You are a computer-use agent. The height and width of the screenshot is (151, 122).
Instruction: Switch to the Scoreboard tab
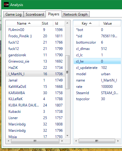pyautogui.click(x=35, y=14)
